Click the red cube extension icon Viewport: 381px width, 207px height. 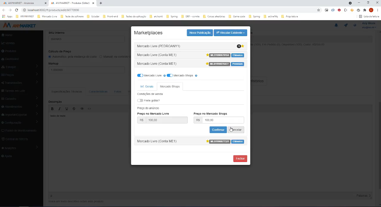click(339, 10)
